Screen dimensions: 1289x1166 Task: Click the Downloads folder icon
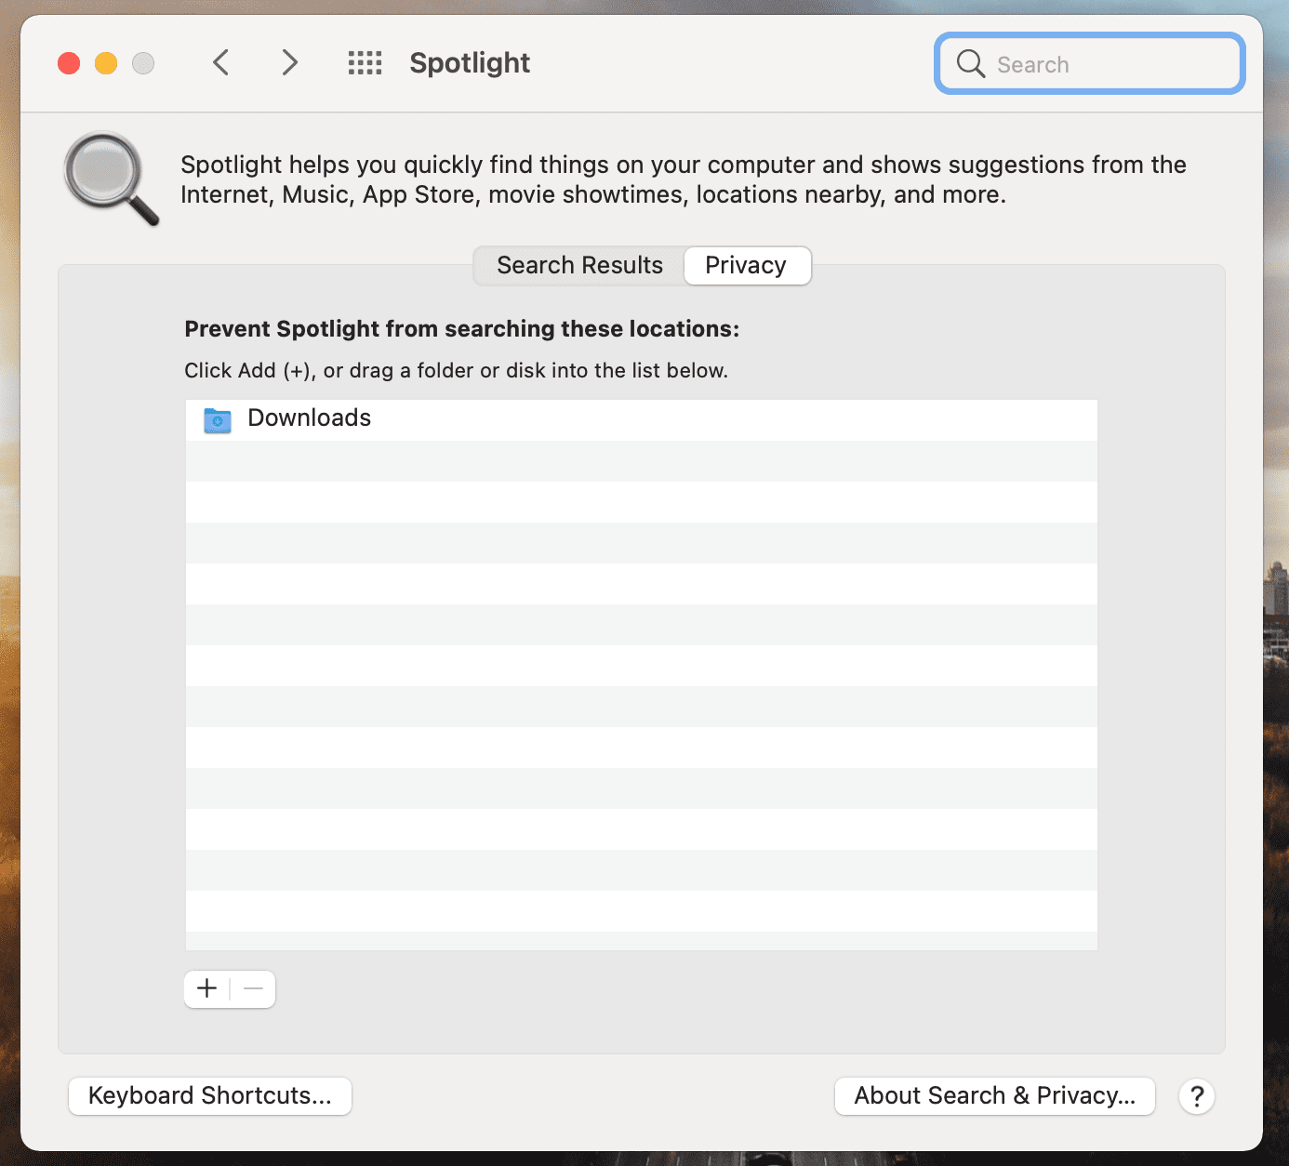pos(218,420)
